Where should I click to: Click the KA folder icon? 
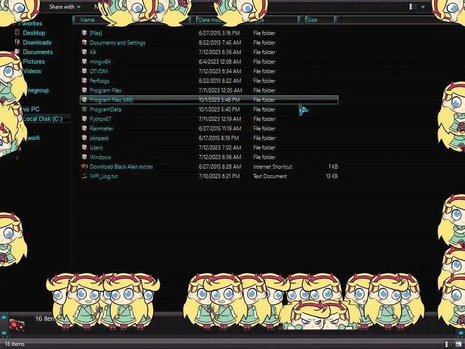[84, 52]
